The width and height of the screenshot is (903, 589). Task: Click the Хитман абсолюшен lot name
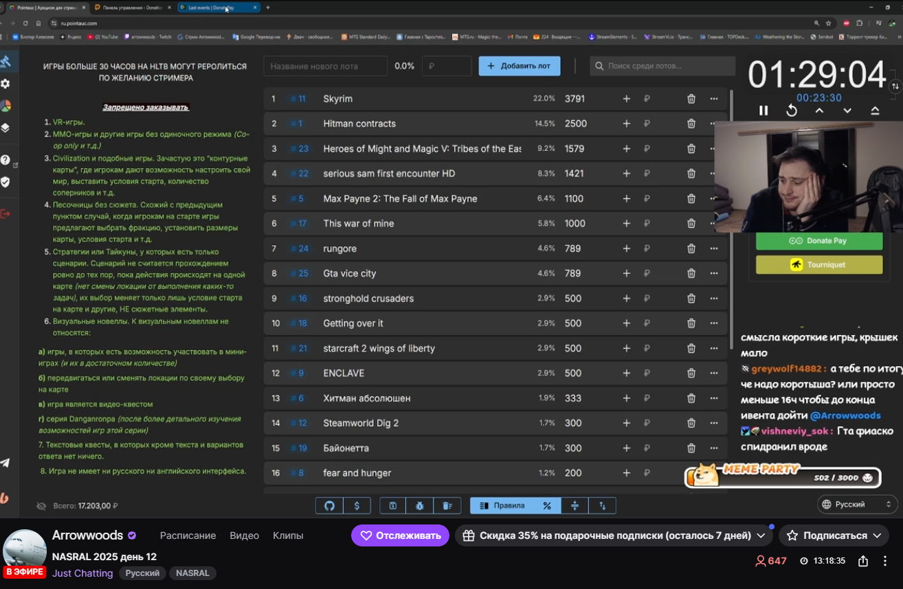(x=367, y=398)
